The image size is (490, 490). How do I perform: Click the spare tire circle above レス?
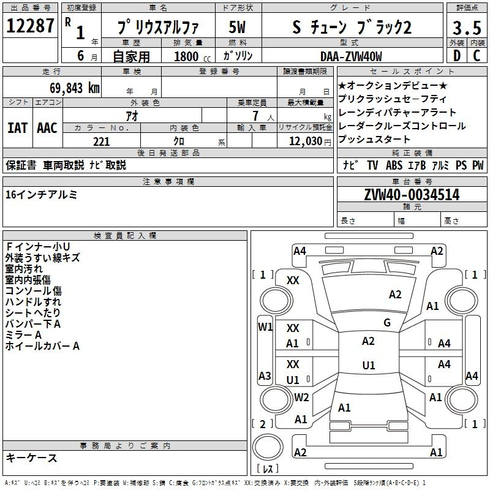(268, 447)
